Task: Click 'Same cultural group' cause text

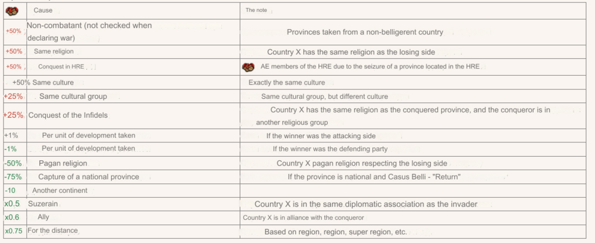Action: (73, 96)
